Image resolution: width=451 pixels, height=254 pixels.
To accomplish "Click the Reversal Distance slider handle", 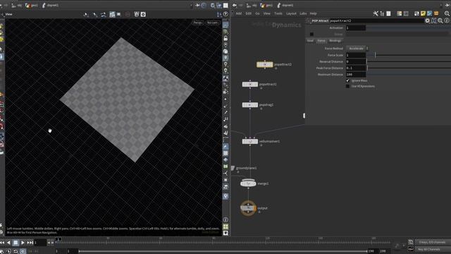I will pos(366,61).
